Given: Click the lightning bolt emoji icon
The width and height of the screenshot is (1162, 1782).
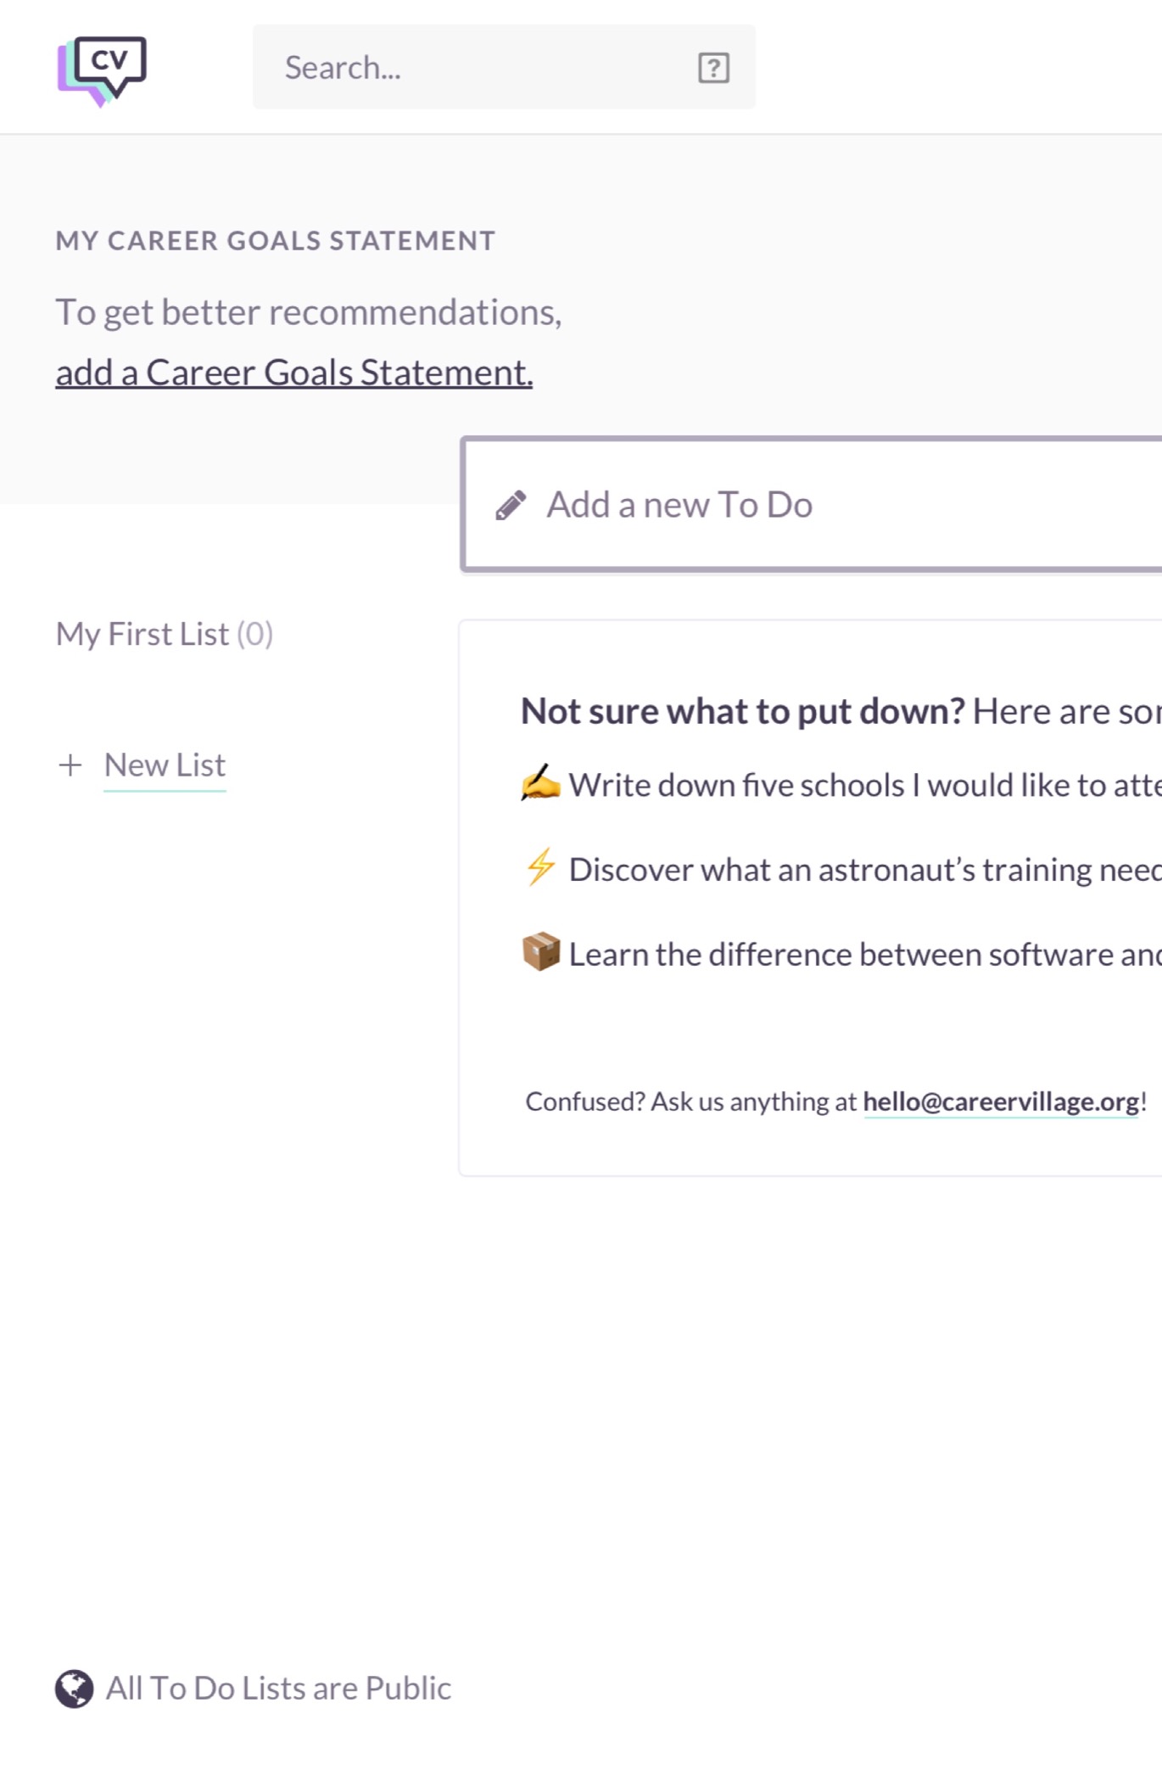Looking at the screenshot, I should pyautogui.click(x=540, y=868).
